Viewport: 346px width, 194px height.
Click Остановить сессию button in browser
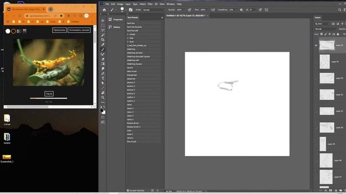coord(79,30)
